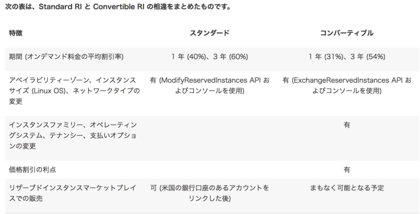
Task: Click the 価格割引の利点 row label
Action: tap(32, 170)
